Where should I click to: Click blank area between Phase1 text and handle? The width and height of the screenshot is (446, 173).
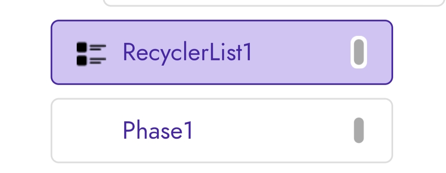(273, 130)
